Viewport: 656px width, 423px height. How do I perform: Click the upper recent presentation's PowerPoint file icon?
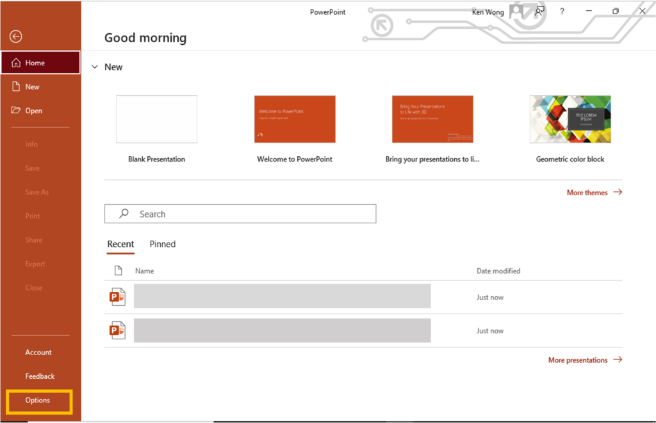click(x=117, y=297)
